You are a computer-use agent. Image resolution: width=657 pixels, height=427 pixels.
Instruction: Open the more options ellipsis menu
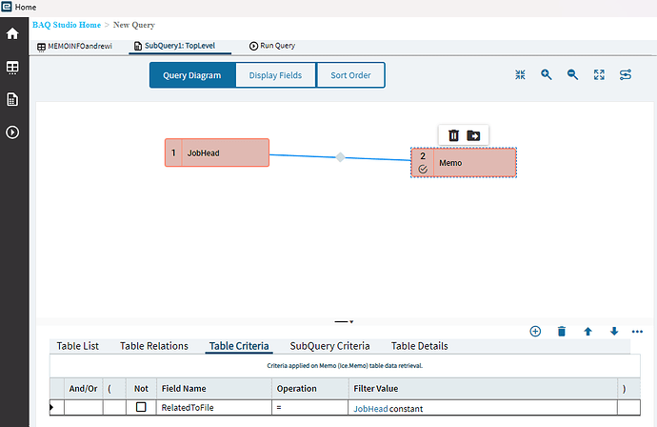(x=637, y=332)
